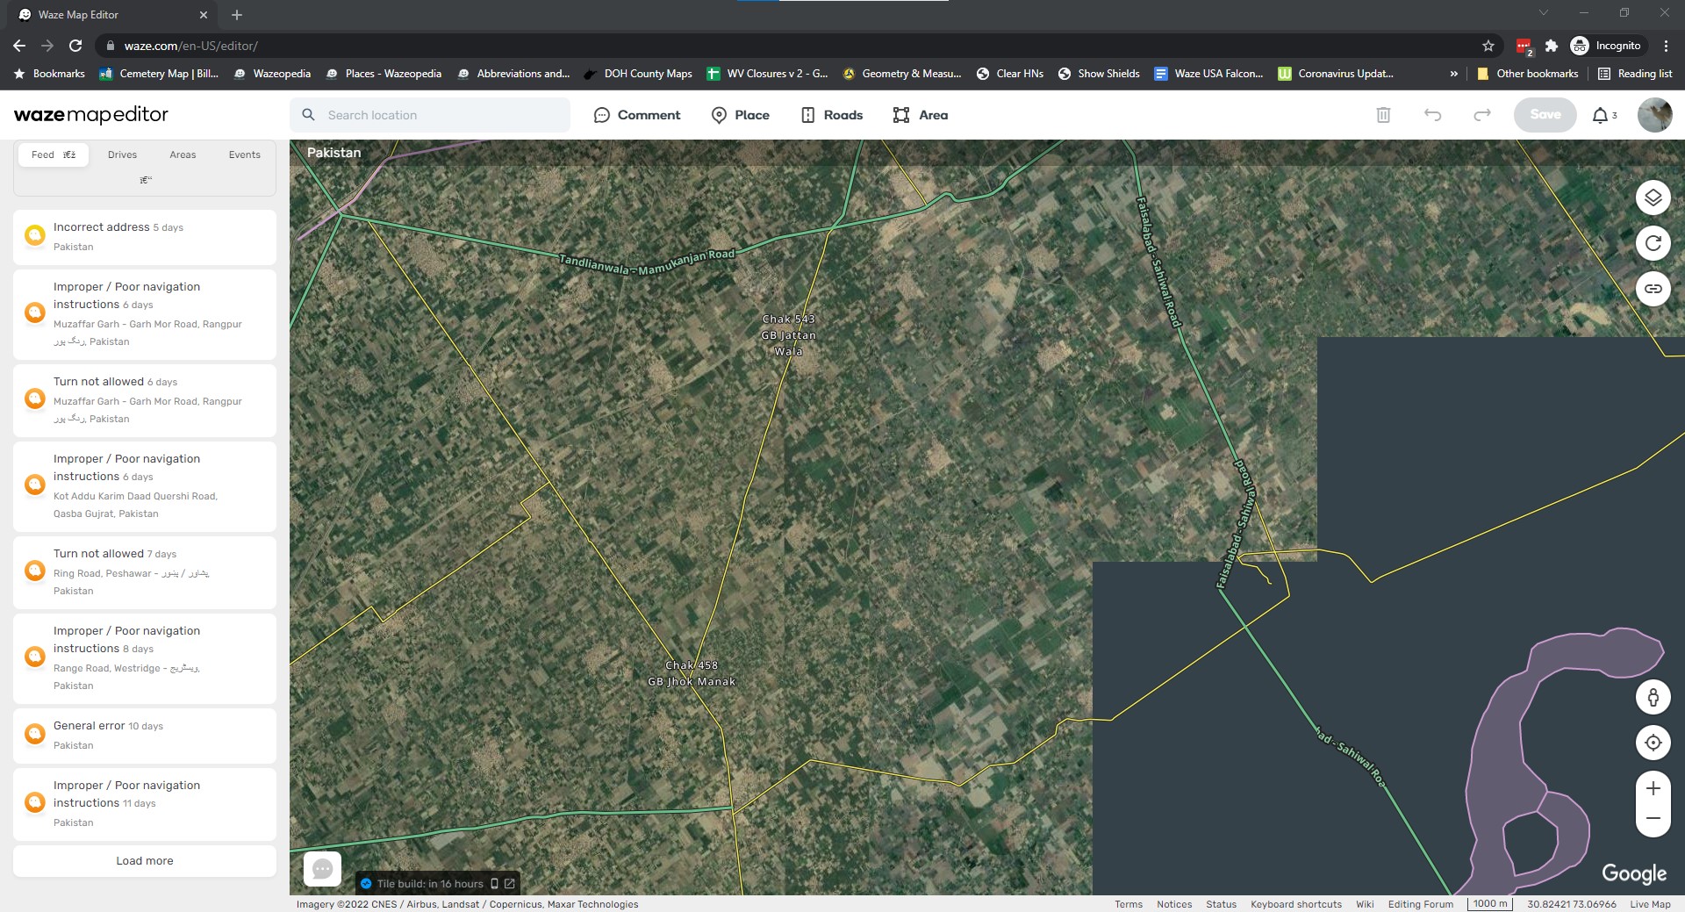Open the Keyboard shortcuts link
Viewport: 1685px width, 912px height.
click(1295, 904)
